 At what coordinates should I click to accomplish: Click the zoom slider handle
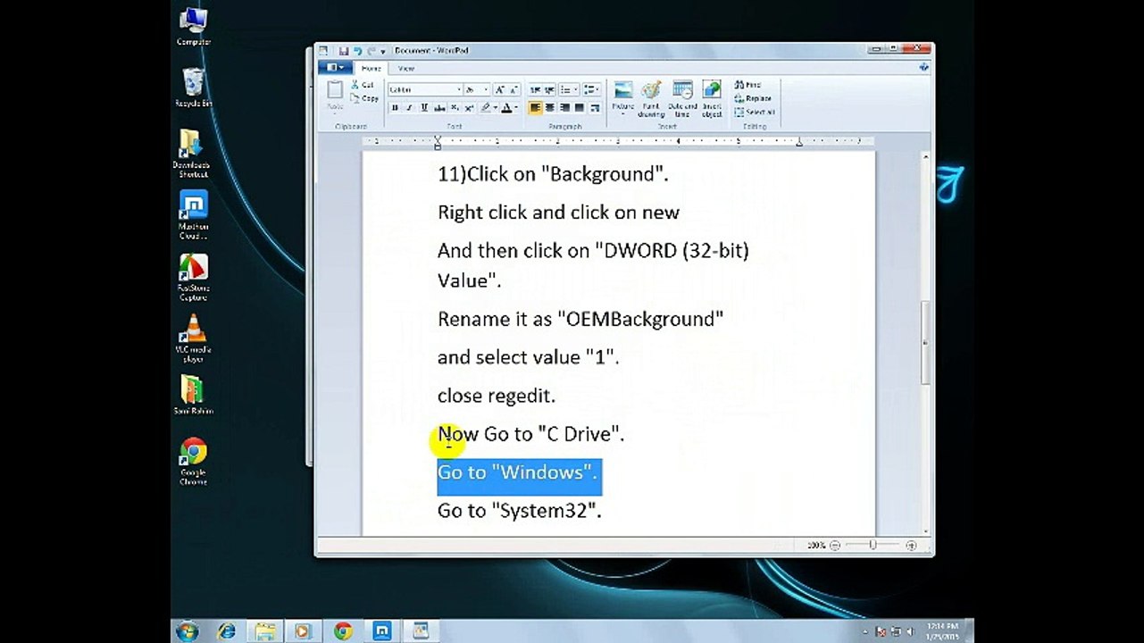tap(873, 545)
